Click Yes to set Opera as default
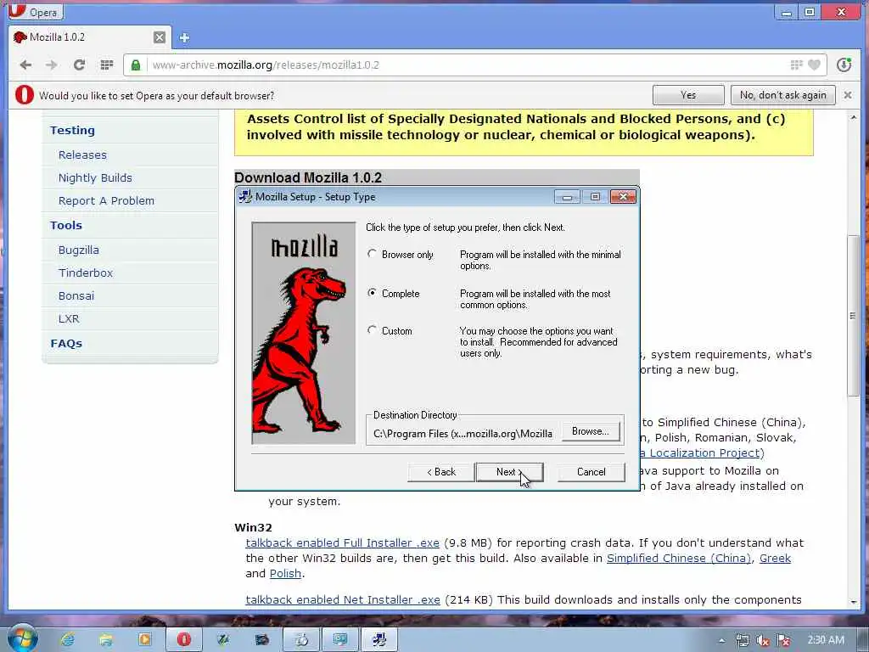Screen dimensions: 869x652 (687, 95)
